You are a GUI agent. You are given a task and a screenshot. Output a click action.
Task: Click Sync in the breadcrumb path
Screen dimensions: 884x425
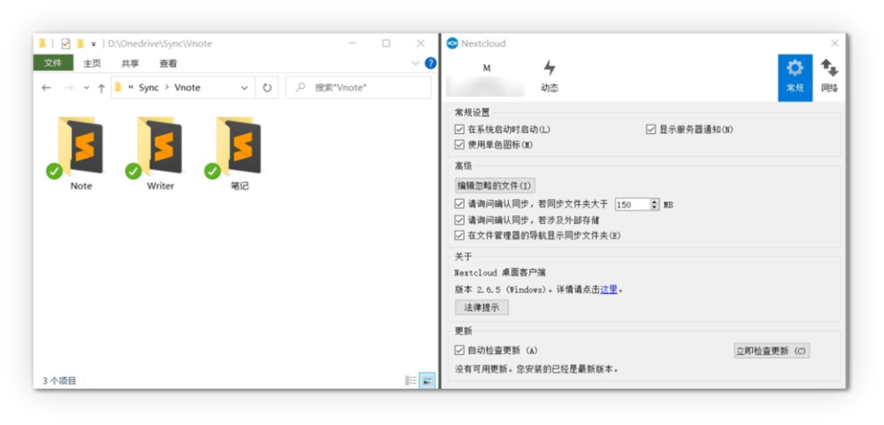pos(149,87)
